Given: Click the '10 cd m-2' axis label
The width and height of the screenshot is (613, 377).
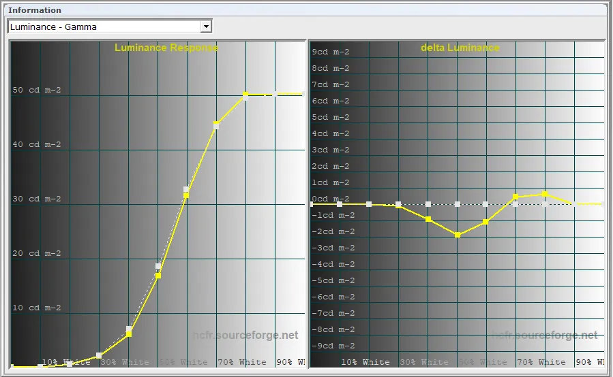Looking at the screenshot, I should [x=37, y=308].
